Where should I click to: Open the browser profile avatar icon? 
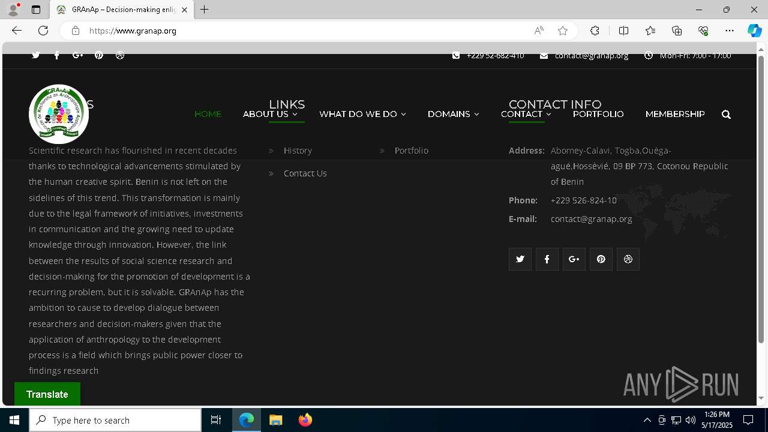[x=13, y=10]
